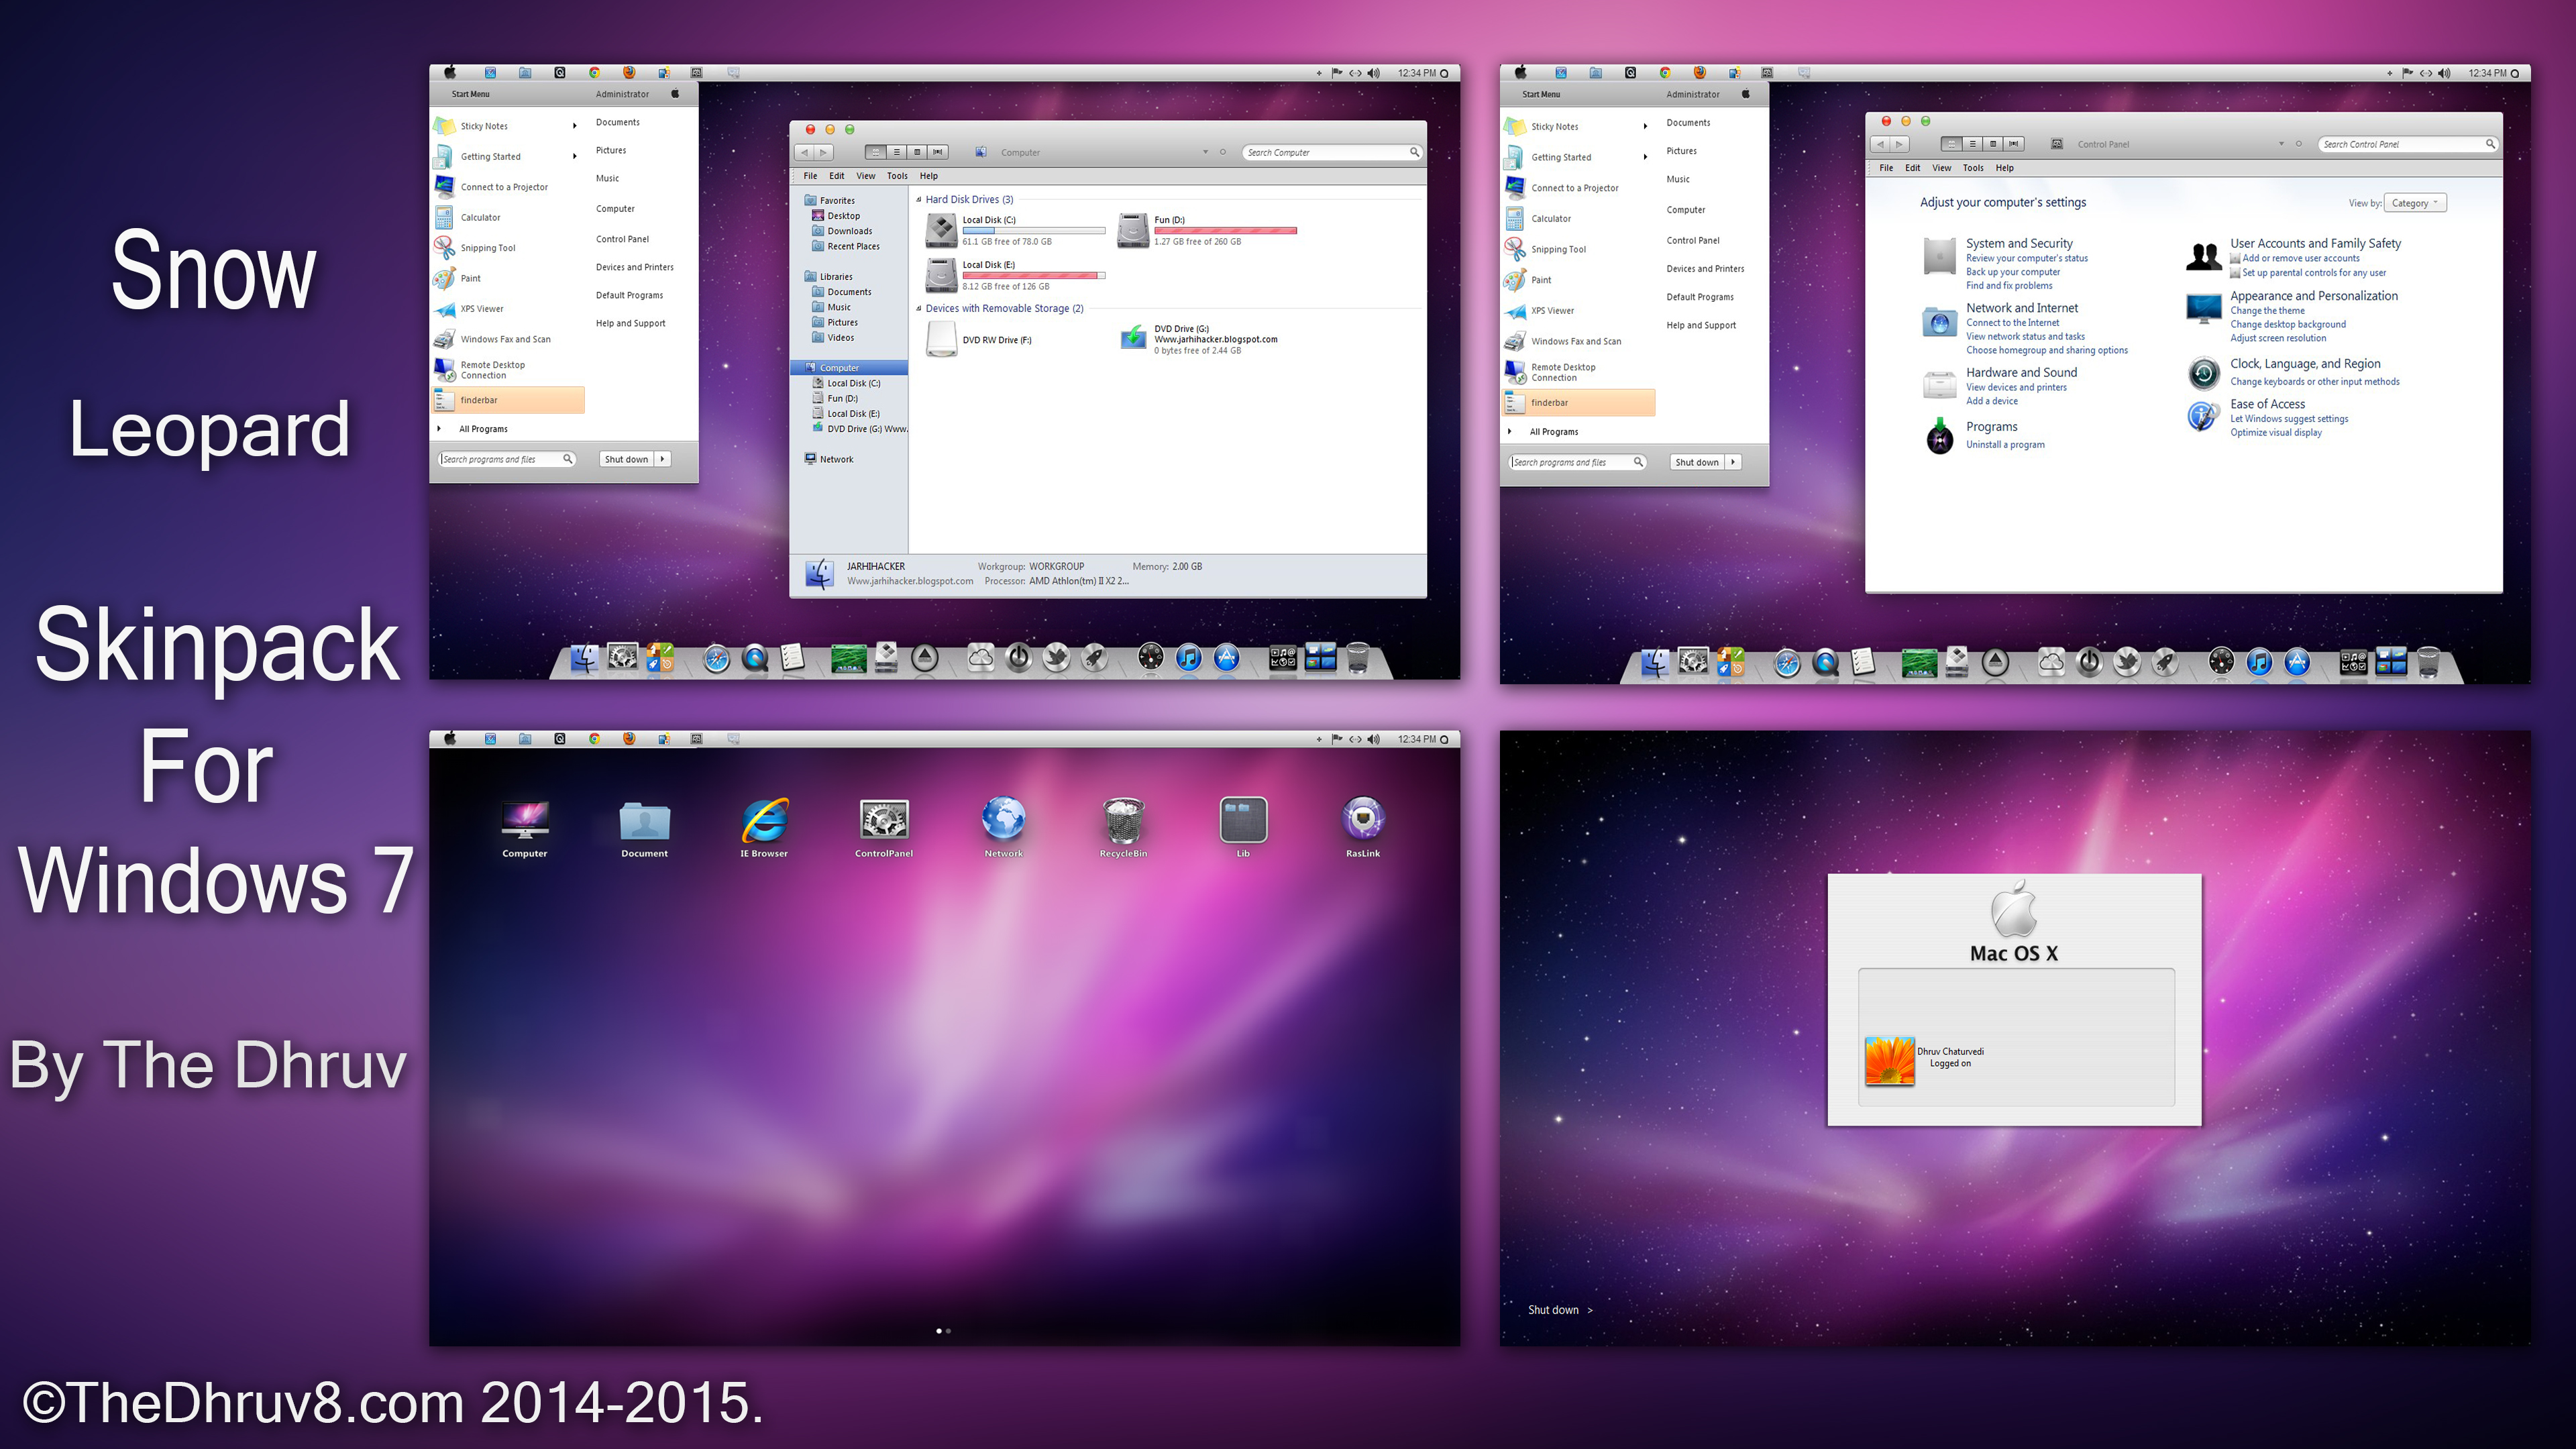
Task: Collapse Hard Disk Drives (3) group
Action: [x=919, y=200]
